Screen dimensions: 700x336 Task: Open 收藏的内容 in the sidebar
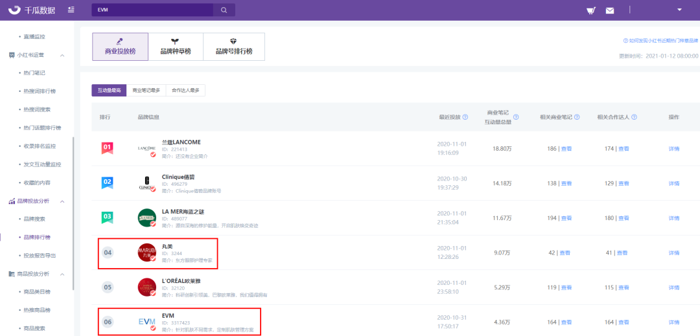[37, 183]
